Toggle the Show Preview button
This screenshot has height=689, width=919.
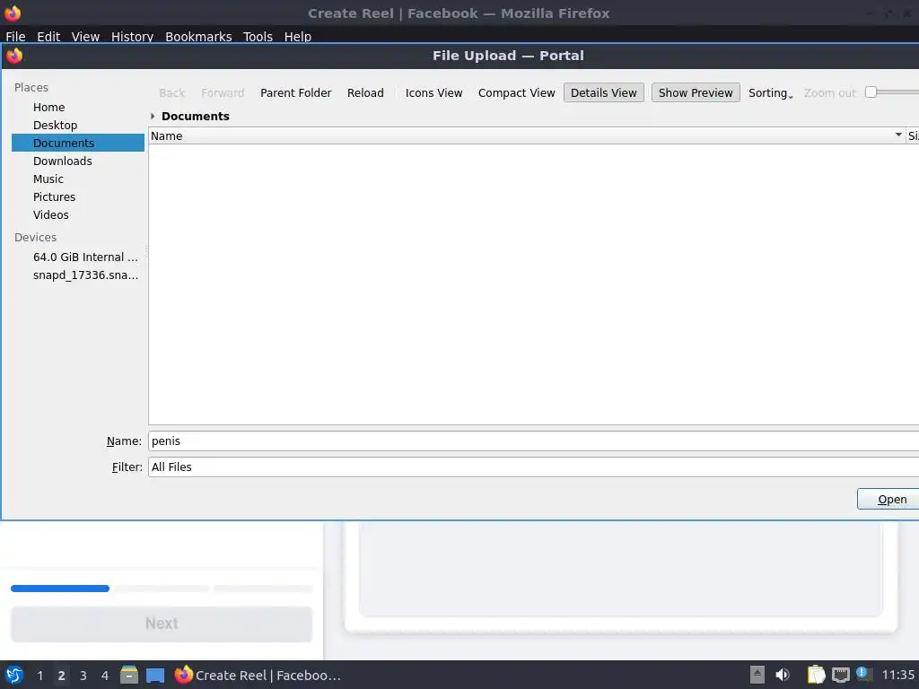click(x=696, y=92)
